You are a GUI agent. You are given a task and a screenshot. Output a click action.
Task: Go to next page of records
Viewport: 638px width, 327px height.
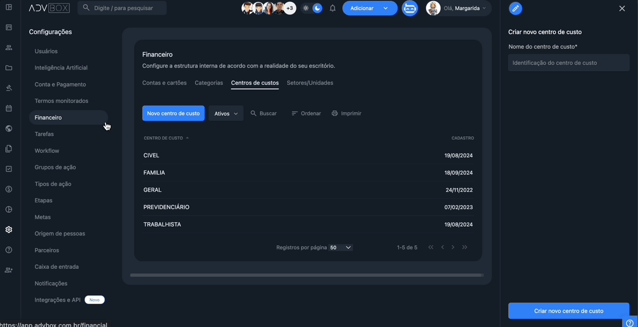(453, 248)
